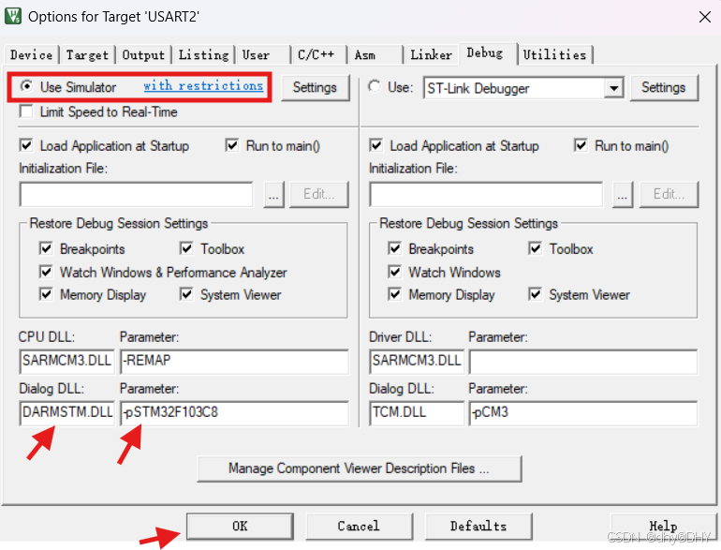Click Parameter field with -pSTM32F103C8

coord(234,412)
